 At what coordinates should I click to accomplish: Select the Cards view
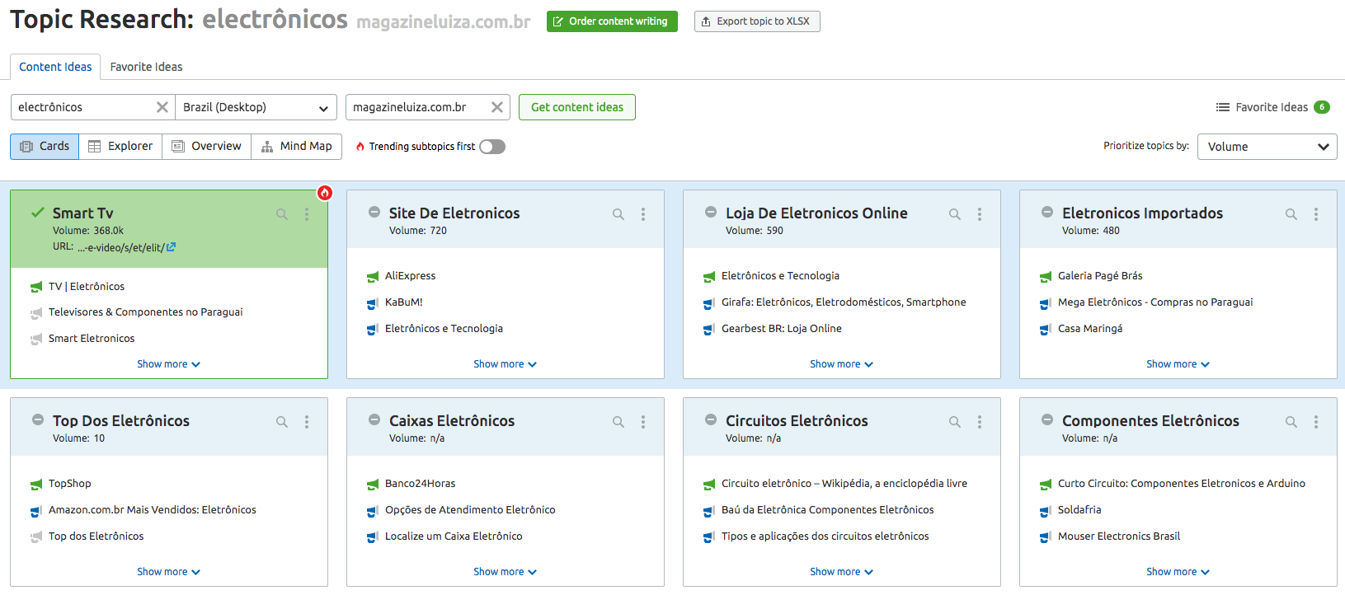[x=45, y=147]
